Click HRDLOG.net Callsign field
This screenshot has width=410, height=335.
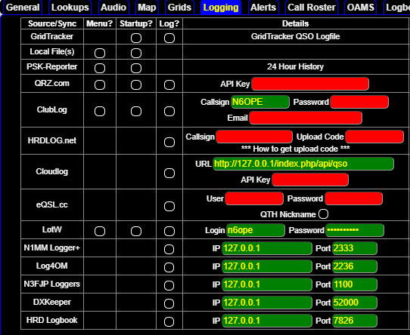tap(254, 137)
